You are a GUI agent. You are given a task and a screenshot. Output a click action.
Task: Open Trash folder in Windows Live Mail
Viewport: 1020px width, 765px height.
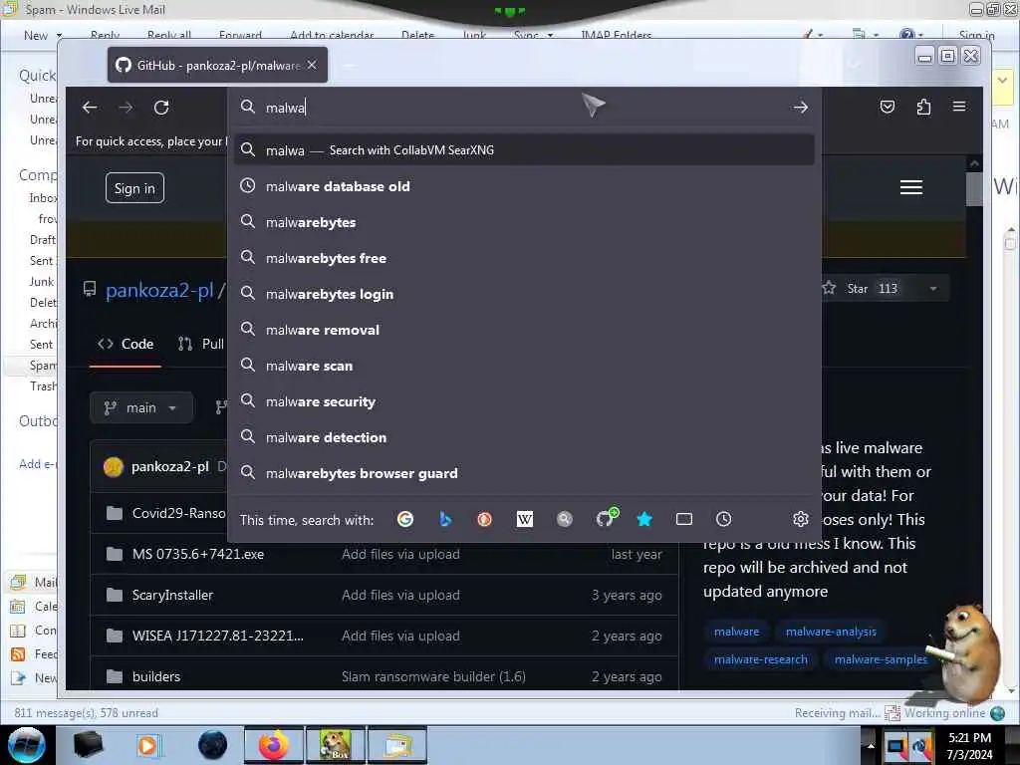pos(43,386)
